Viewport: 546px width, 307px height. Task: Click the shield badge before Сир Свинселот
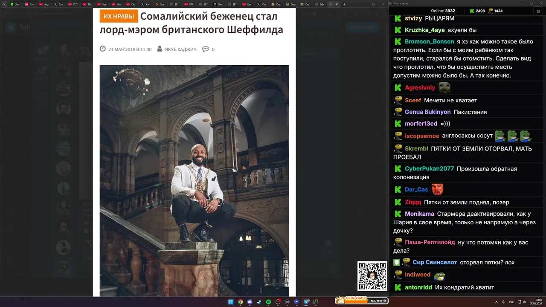[x=397, y=262]
